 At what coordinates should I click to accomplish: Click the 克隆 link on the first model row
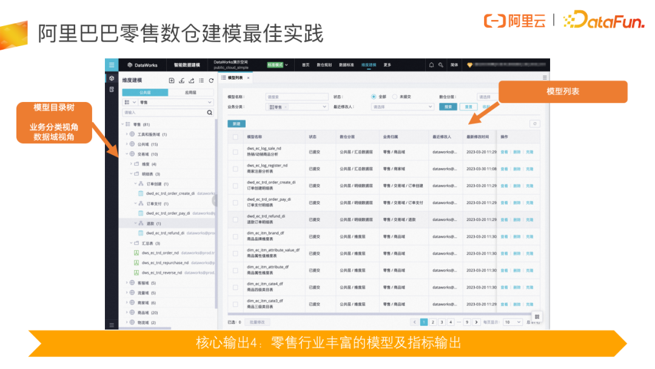click(528, 151)
